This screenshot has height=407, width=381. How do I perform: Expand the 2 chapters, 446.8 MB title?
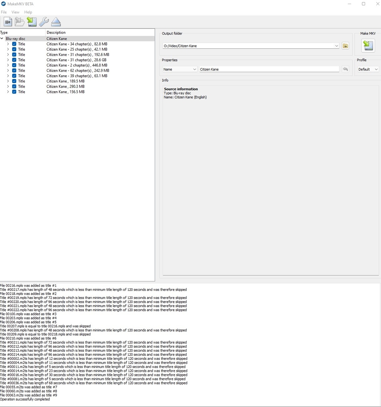[x=8, y=65]
